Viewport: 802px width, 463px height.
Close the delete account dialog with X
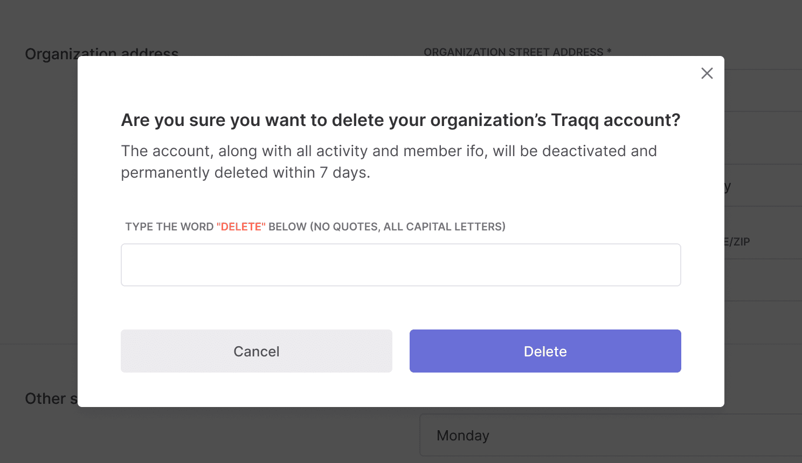(707, 73)
